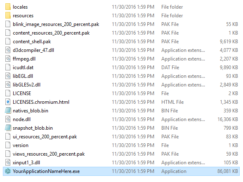Click the natives_blob.bin notepad icon

8,111
